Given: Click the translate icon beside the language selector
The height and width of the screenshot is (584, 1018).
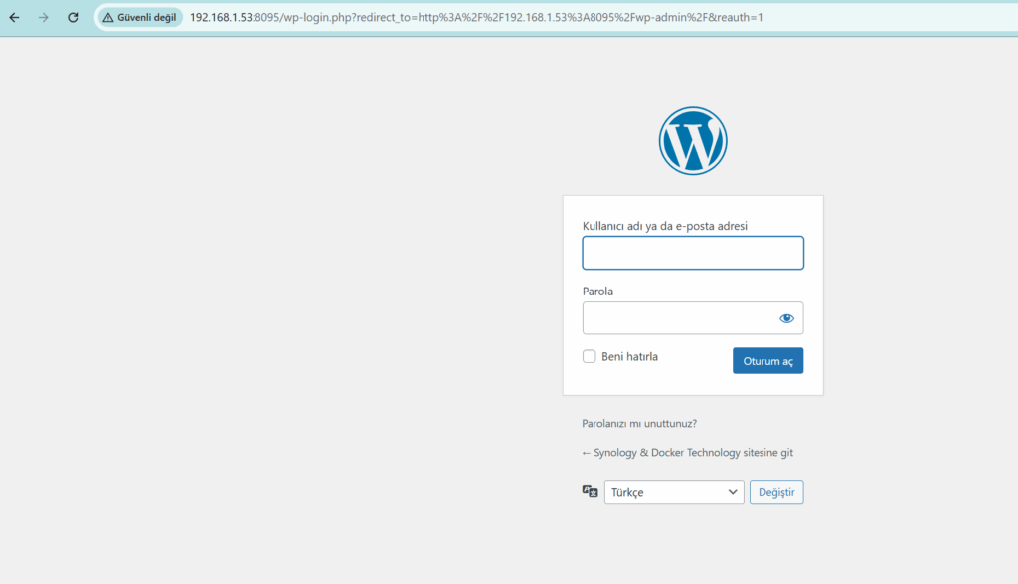Looking at the screenshot, I should pos(590,491).
